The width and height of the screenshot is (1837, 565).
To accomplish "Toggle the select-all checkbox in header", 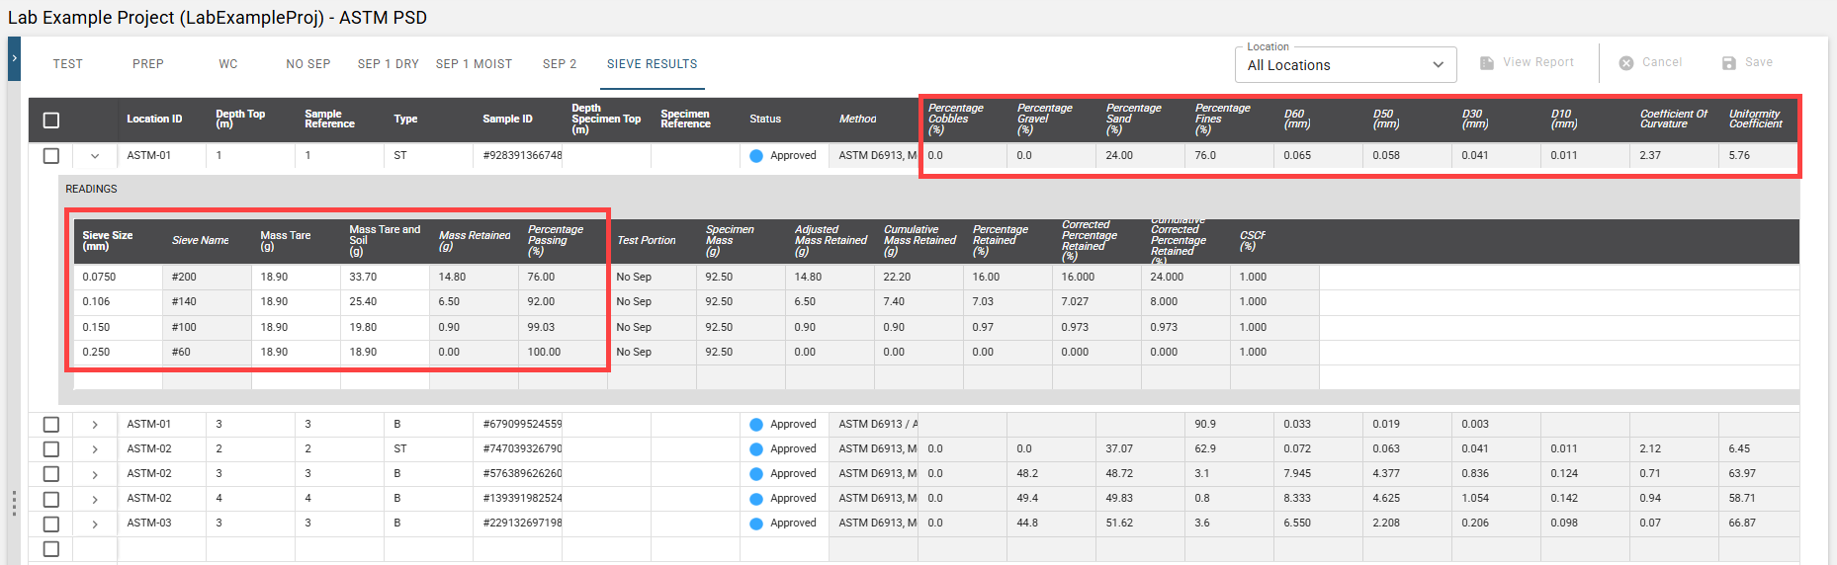I will tap(51, 121).
